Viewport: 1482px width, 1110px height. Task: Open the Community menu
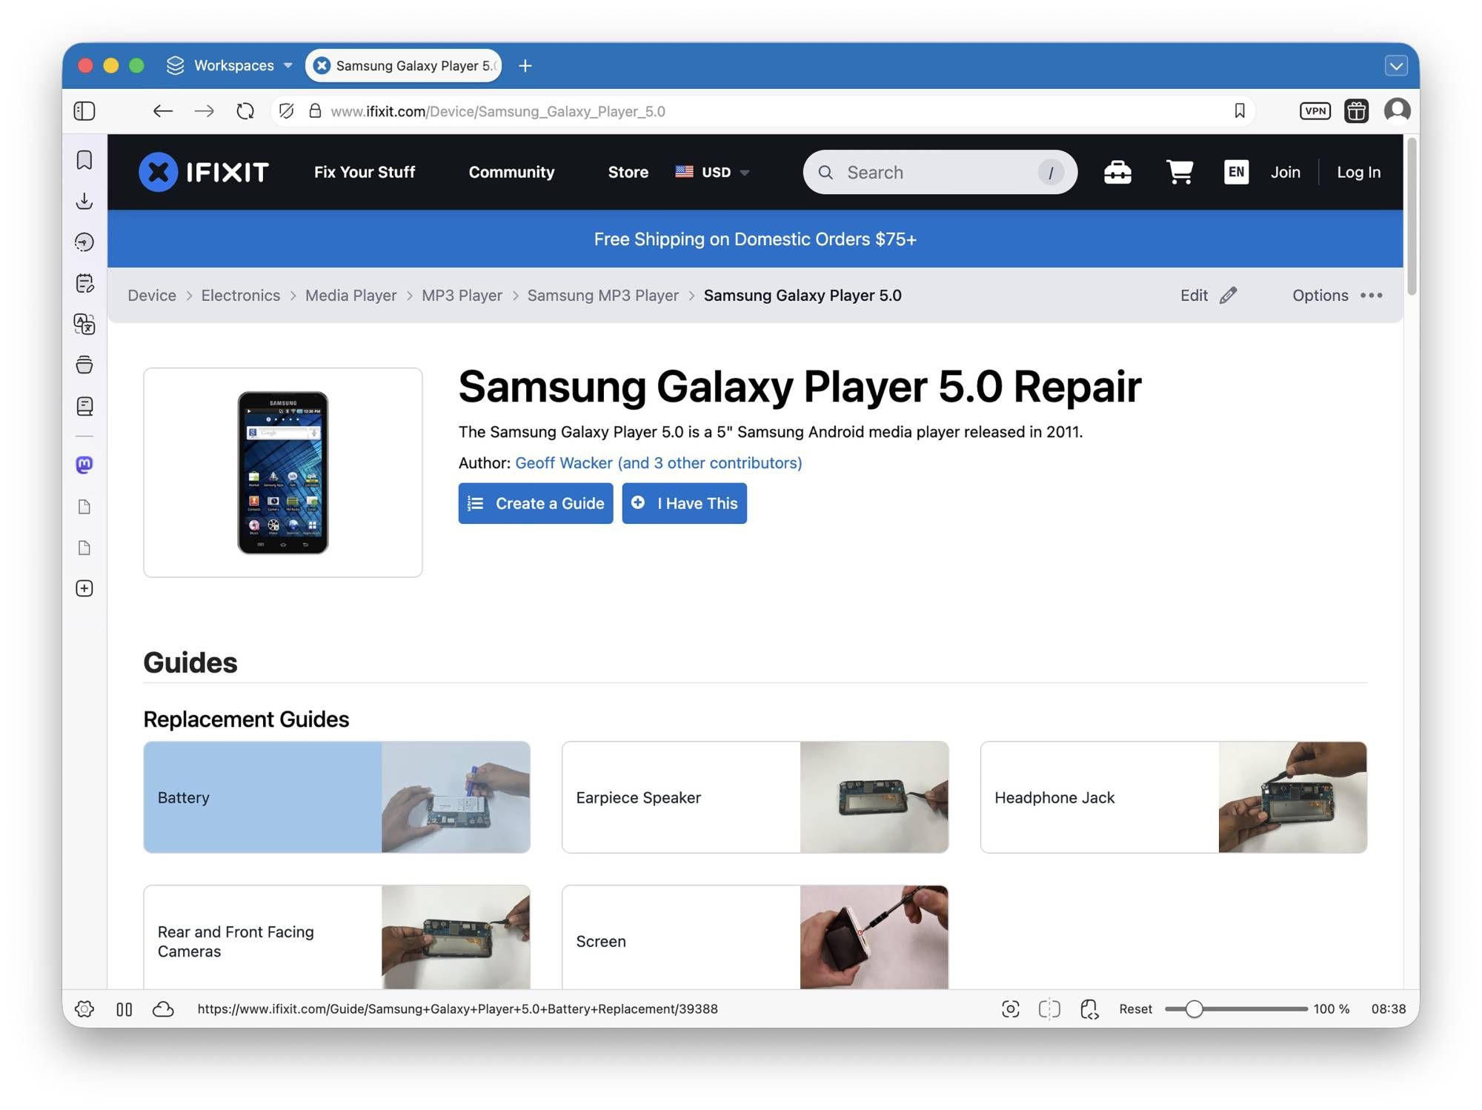(x=511, y=172)
